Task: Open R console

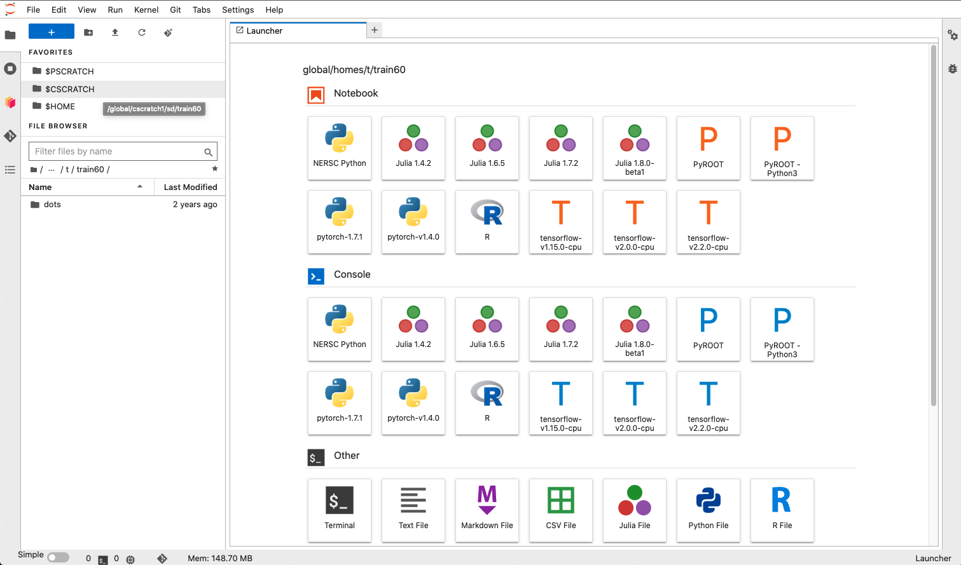Action: click(487, 403)
